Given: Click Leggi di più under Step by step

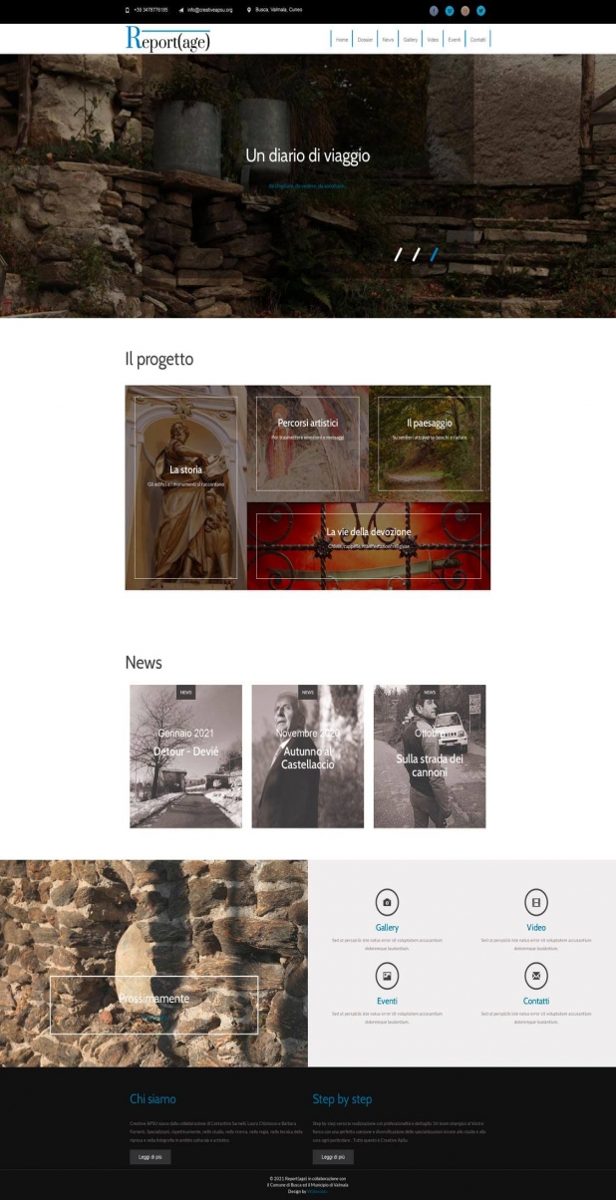Looking at the screenshot, I should [333, 1157].
